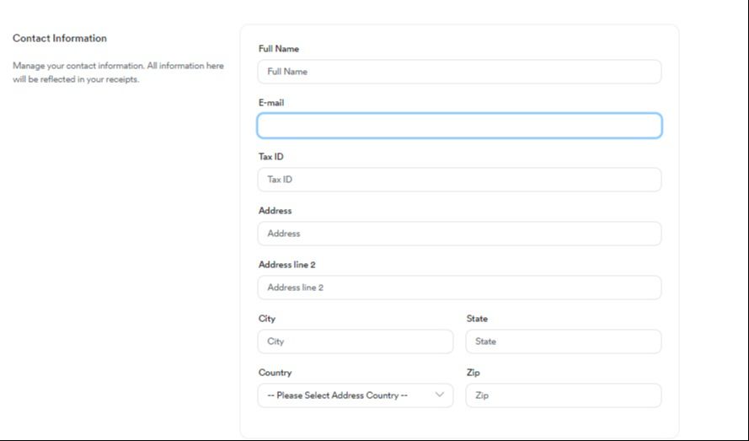Click the chevron arrow in Country selector
Image resolution: width=749 pixels, height=441 pixels.
(x=439, y=395)
